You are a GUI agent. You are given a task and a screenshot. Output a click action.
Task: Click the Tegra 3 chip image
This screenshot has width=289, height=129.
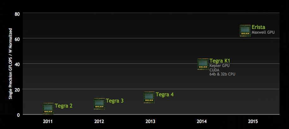tap(99, 104)
